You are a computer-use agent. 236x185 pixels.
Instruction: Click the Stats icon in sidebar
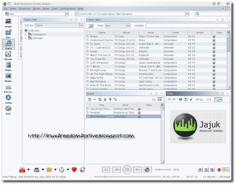click(8, 109)
